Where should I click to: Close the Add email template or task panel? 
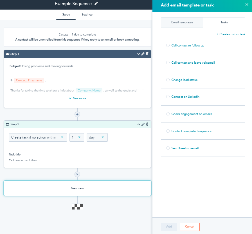pos(247,5)
